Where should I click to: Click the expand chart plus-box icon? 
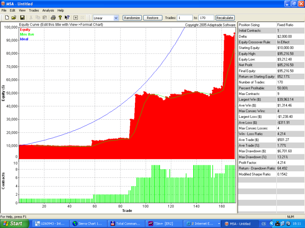[75, 17]
